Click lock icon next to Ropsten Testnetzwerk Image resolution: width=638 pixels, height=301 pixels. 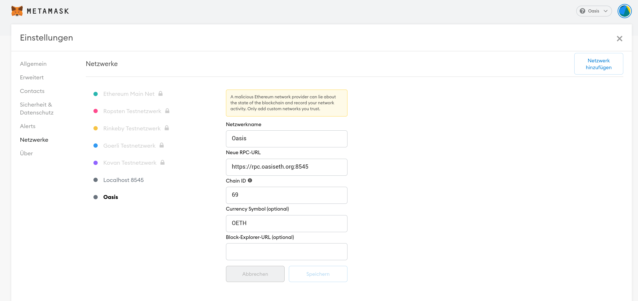[167, 111]
